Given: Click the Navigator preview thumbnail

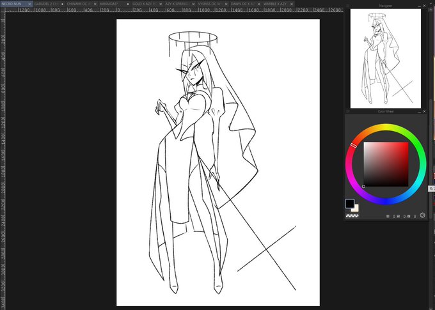Looking at the screenshot, I should [386, 59].
